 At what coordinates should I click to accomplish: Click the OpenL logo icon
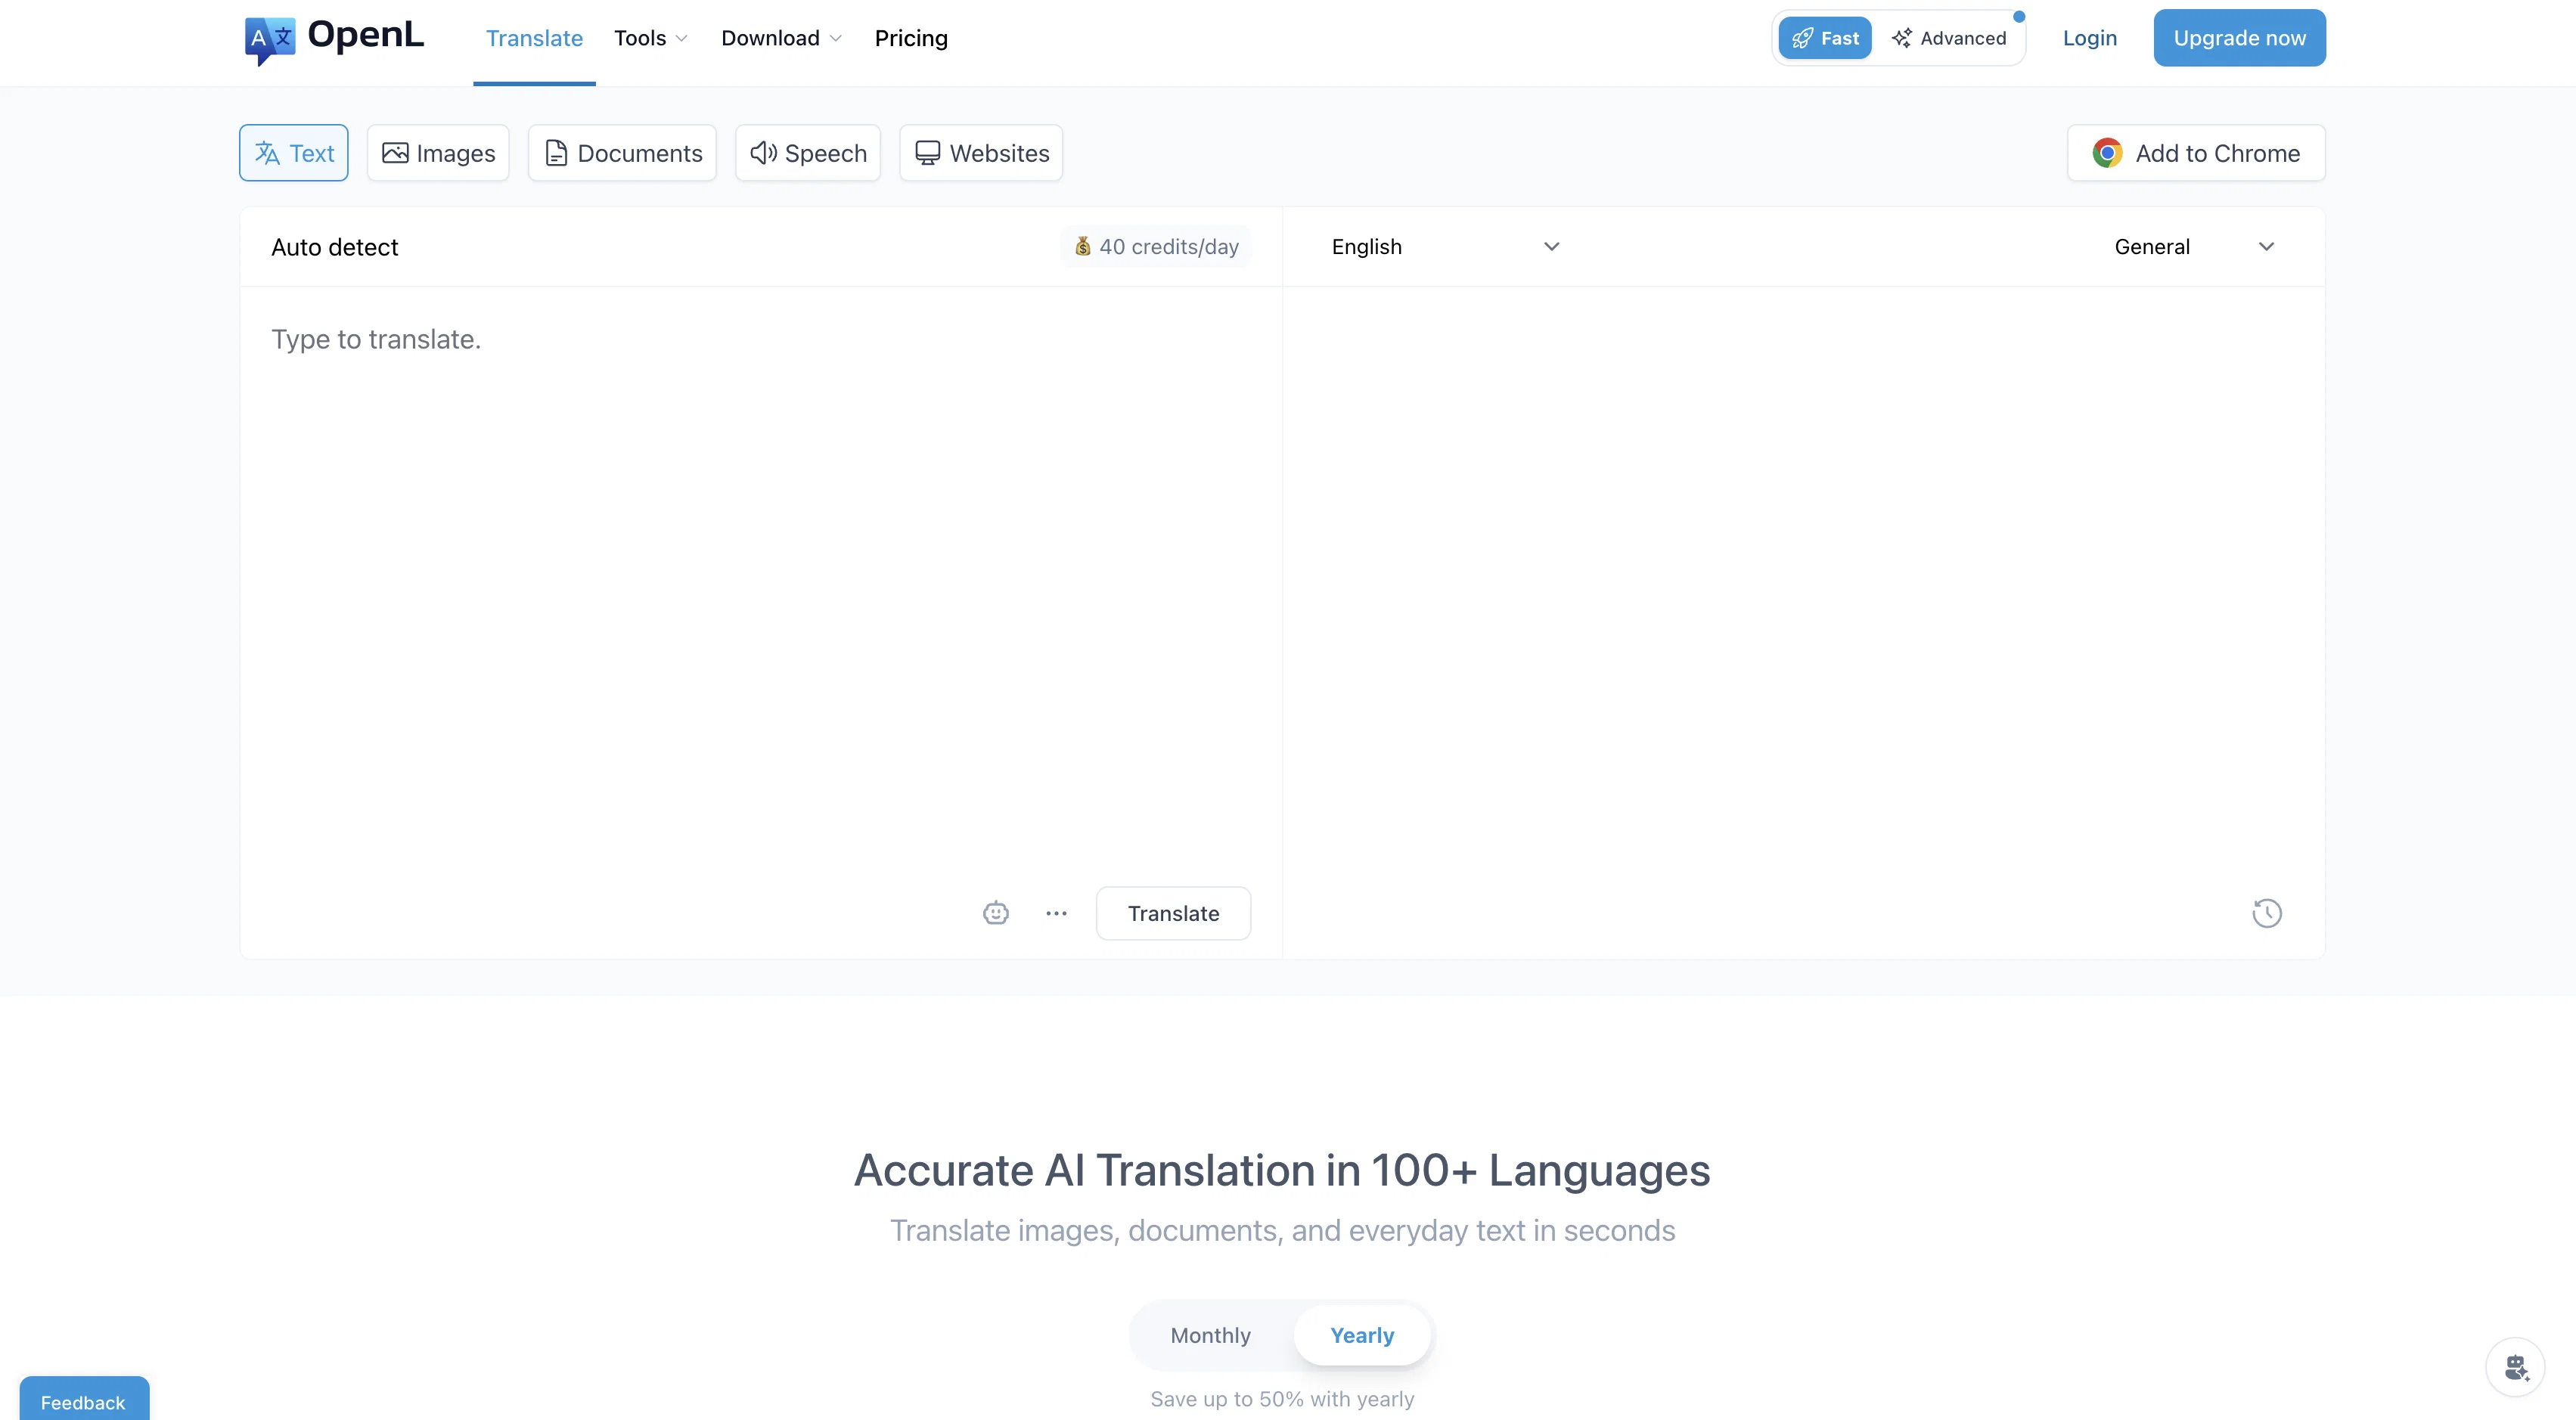(x=270, y=40)
